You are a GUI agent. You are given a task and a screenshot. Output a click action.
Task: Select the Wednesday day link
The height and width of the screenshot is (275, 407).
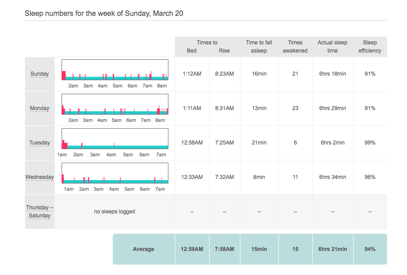pyautogui.click(x=39, y=177)
